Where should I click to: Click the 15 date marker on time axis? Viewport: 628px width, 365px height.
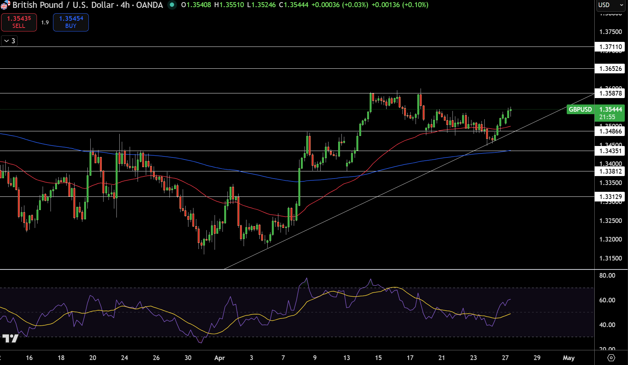click(378, 358)
